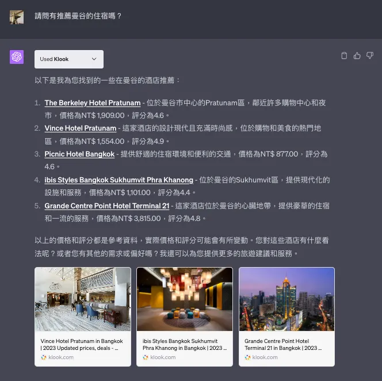Open the Vince Hotel Pratunam link
This screenshot has width=382, height=381.
[x=81, y=128]
